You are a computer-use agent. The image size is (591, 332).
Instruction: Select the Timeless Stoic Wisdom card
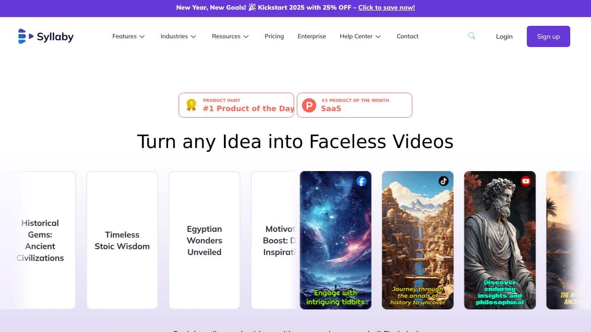122,240
